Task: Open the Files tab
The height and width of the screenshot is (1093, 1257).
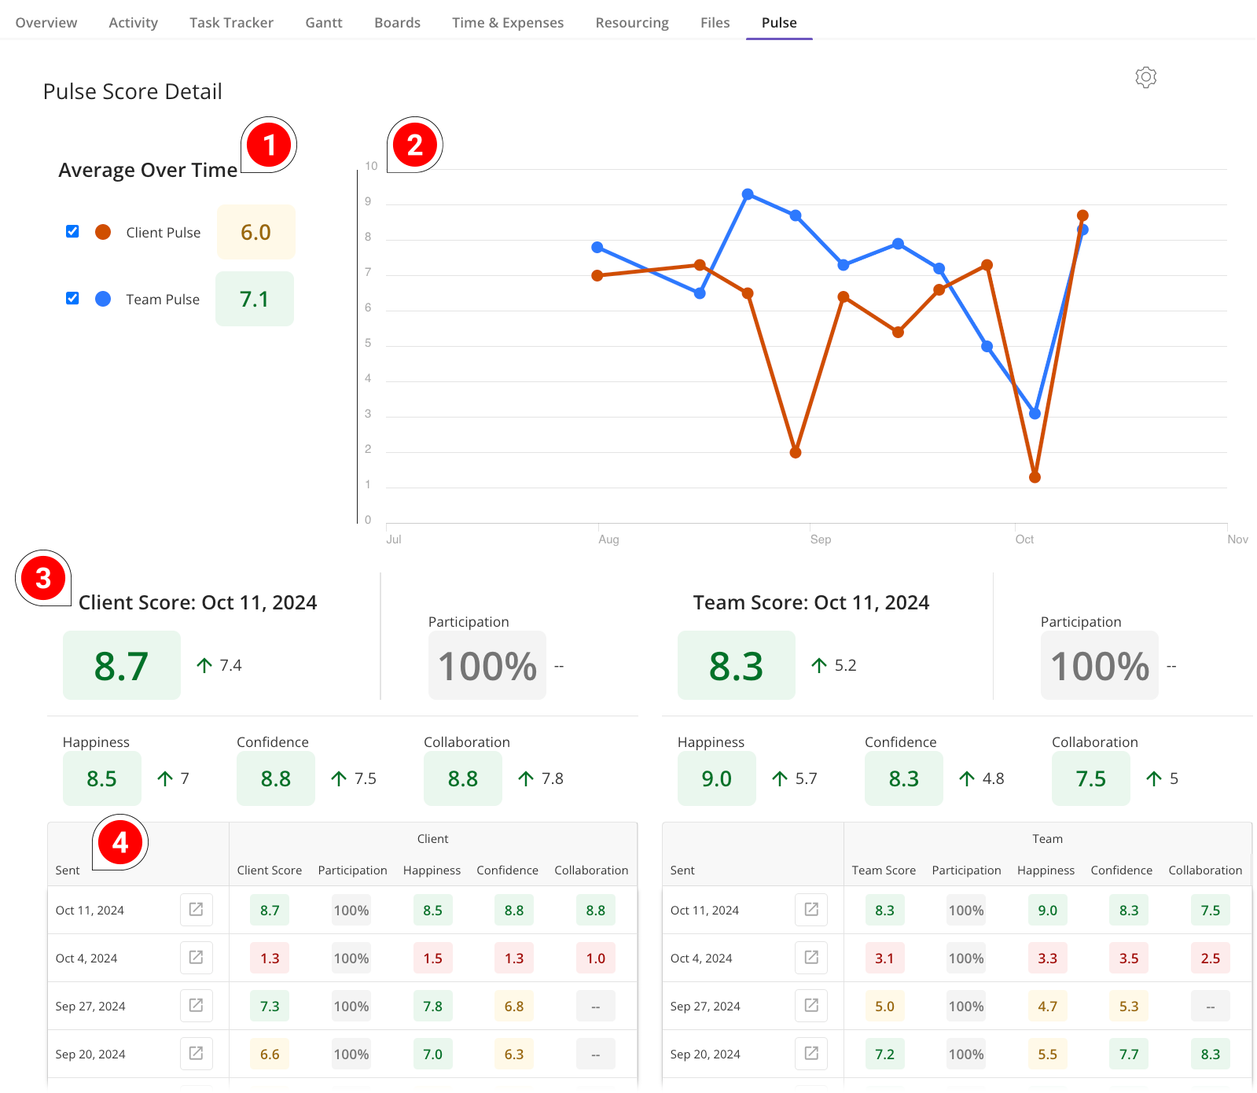Action: point(715,23)
